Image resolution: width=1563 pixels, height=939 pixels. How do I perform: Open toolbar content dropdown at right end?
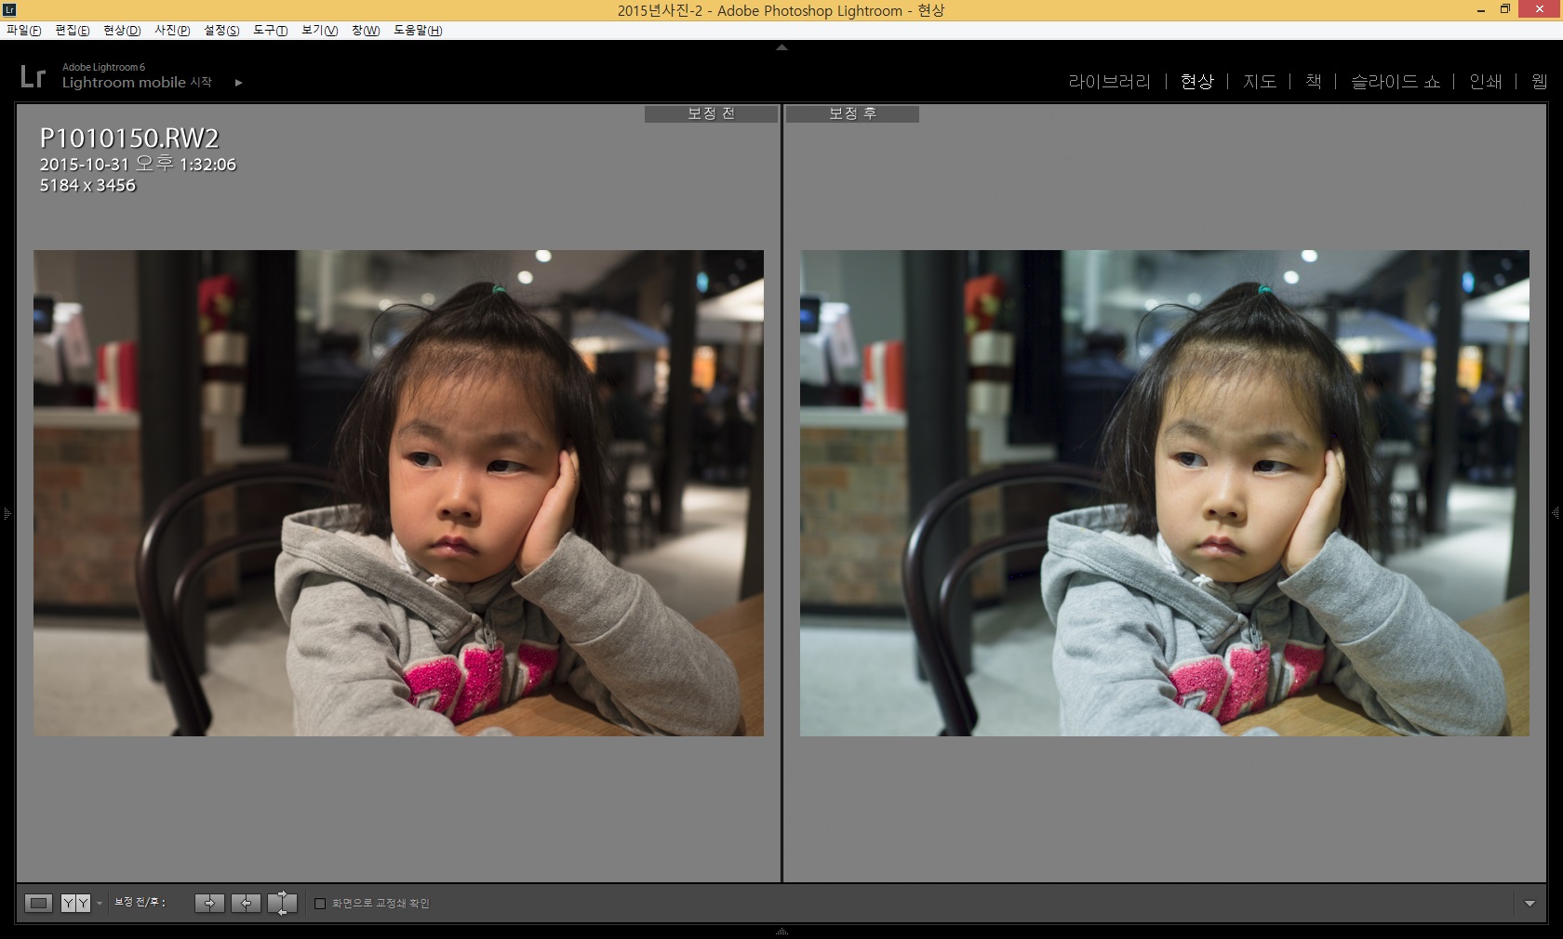(x=1530, y=904)
